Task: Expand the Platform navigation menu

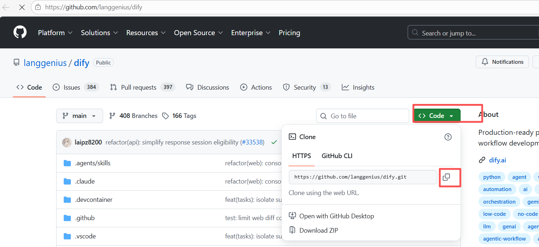Action: (x=55, y=33)
